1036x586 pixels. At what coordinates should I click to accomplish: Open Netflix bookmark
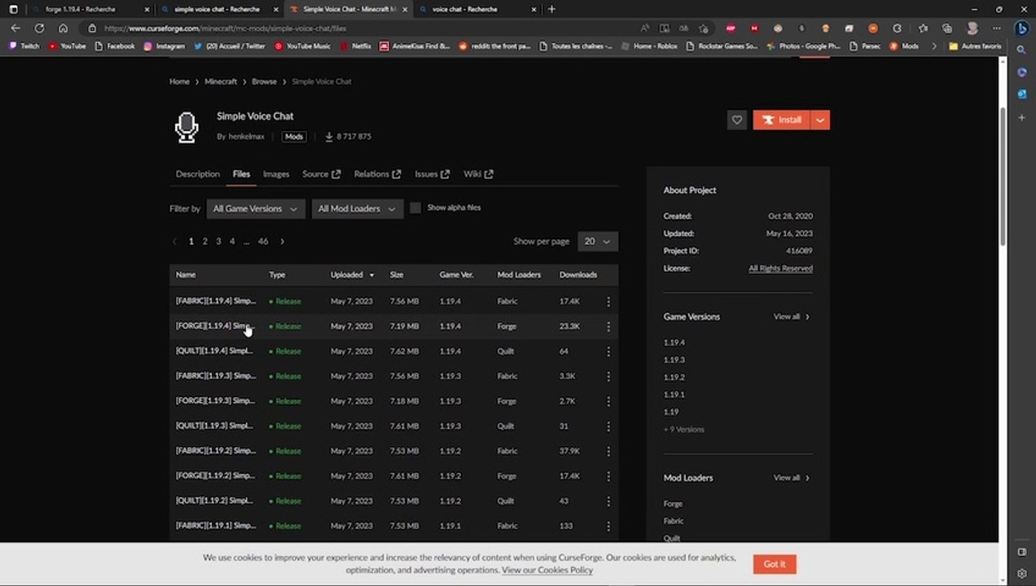[x=356, y=46]
